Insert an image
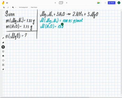 pos(3,56)
